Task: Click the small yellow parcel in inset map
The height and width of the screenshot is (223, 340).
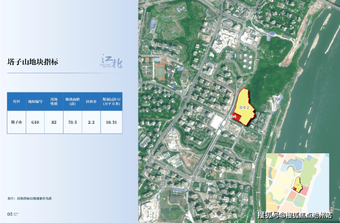Action: (298, 184)
